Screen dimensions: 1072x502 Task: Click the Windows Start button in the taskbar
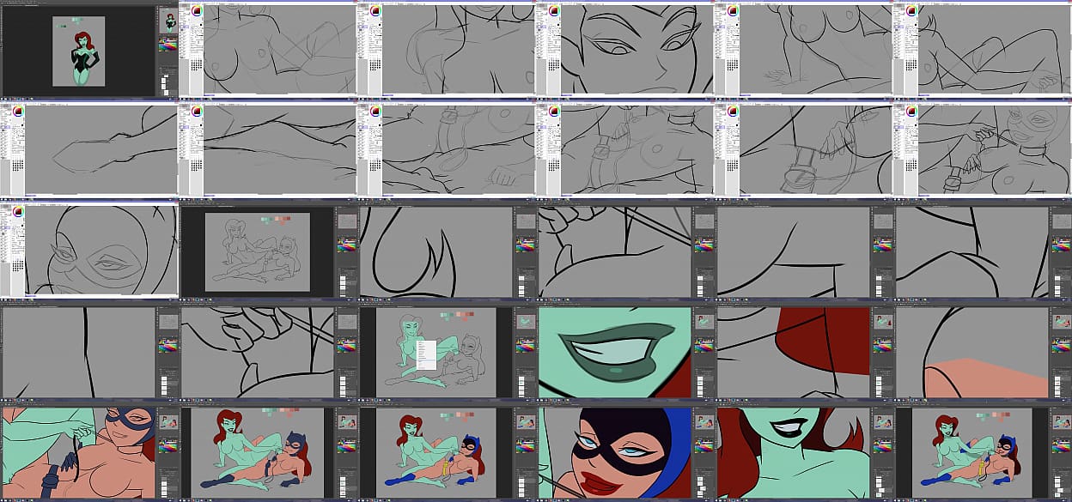[x=3, y=98]
